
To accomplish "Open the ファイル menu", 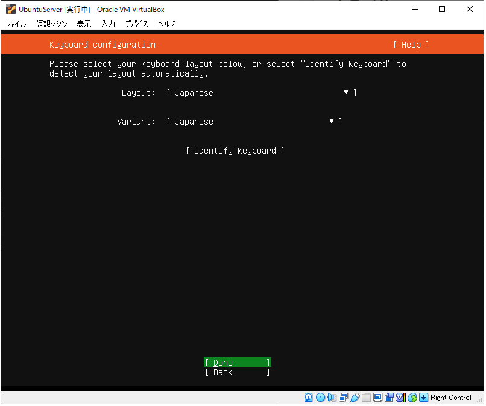I will pyautogui.click(x=16, y=24).
